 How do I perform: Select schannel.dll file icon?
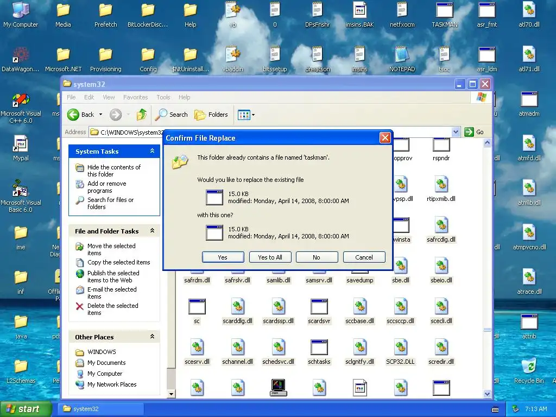[x=237, y=347]
